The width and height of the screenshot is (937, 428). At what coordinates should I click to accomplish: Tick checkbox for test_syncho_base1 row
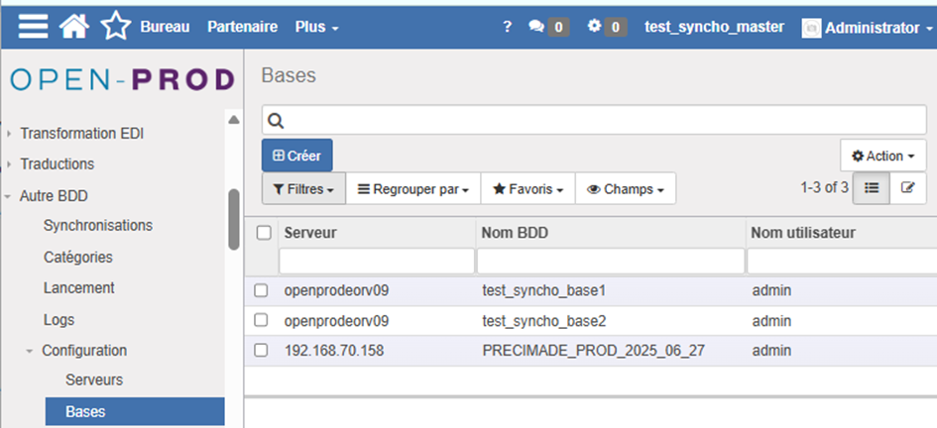[x=262, y=290]
